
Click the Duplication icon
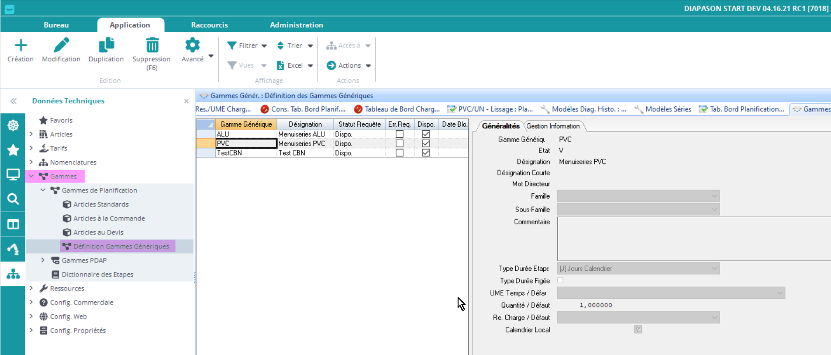tap(106, 46)
